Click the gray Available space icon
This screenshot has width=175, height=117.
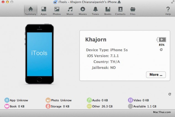(130, 106)
